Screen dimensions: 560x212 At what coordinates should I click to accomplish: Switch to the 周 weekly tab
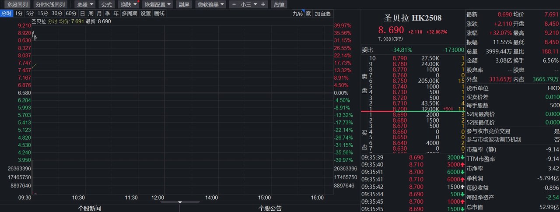91,14
